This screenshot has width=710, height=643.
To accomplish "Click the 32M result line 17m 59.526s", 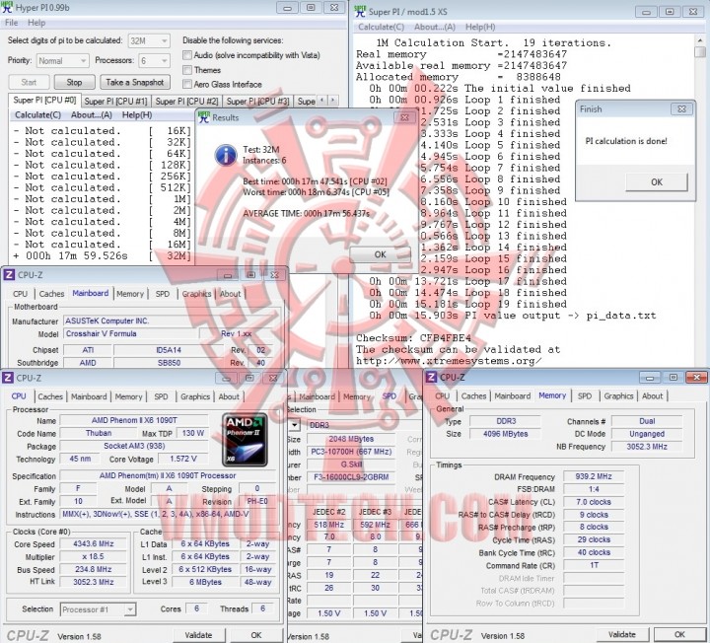I will [103, 255].
